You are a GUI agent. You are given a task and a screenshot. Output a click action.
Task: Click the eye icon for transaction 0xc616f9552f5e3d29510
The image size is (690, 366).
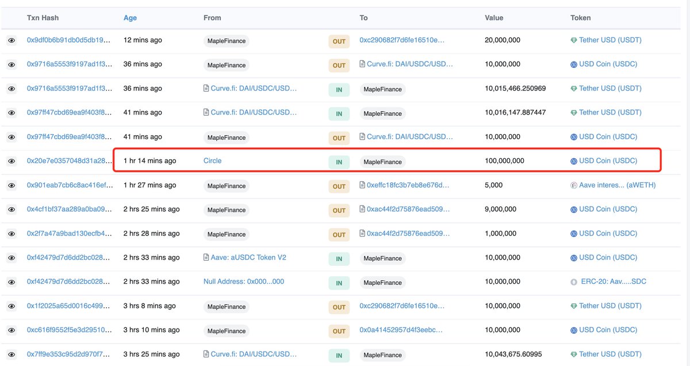click(x=11, y=331)
